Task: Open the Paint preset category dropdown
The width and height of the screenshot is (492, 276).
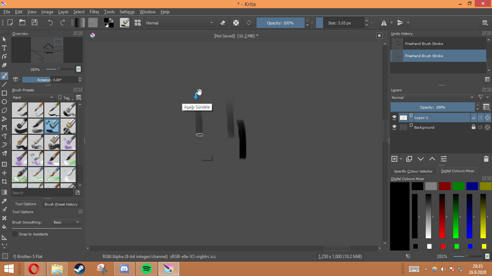Action: click(x=33, y=97)
